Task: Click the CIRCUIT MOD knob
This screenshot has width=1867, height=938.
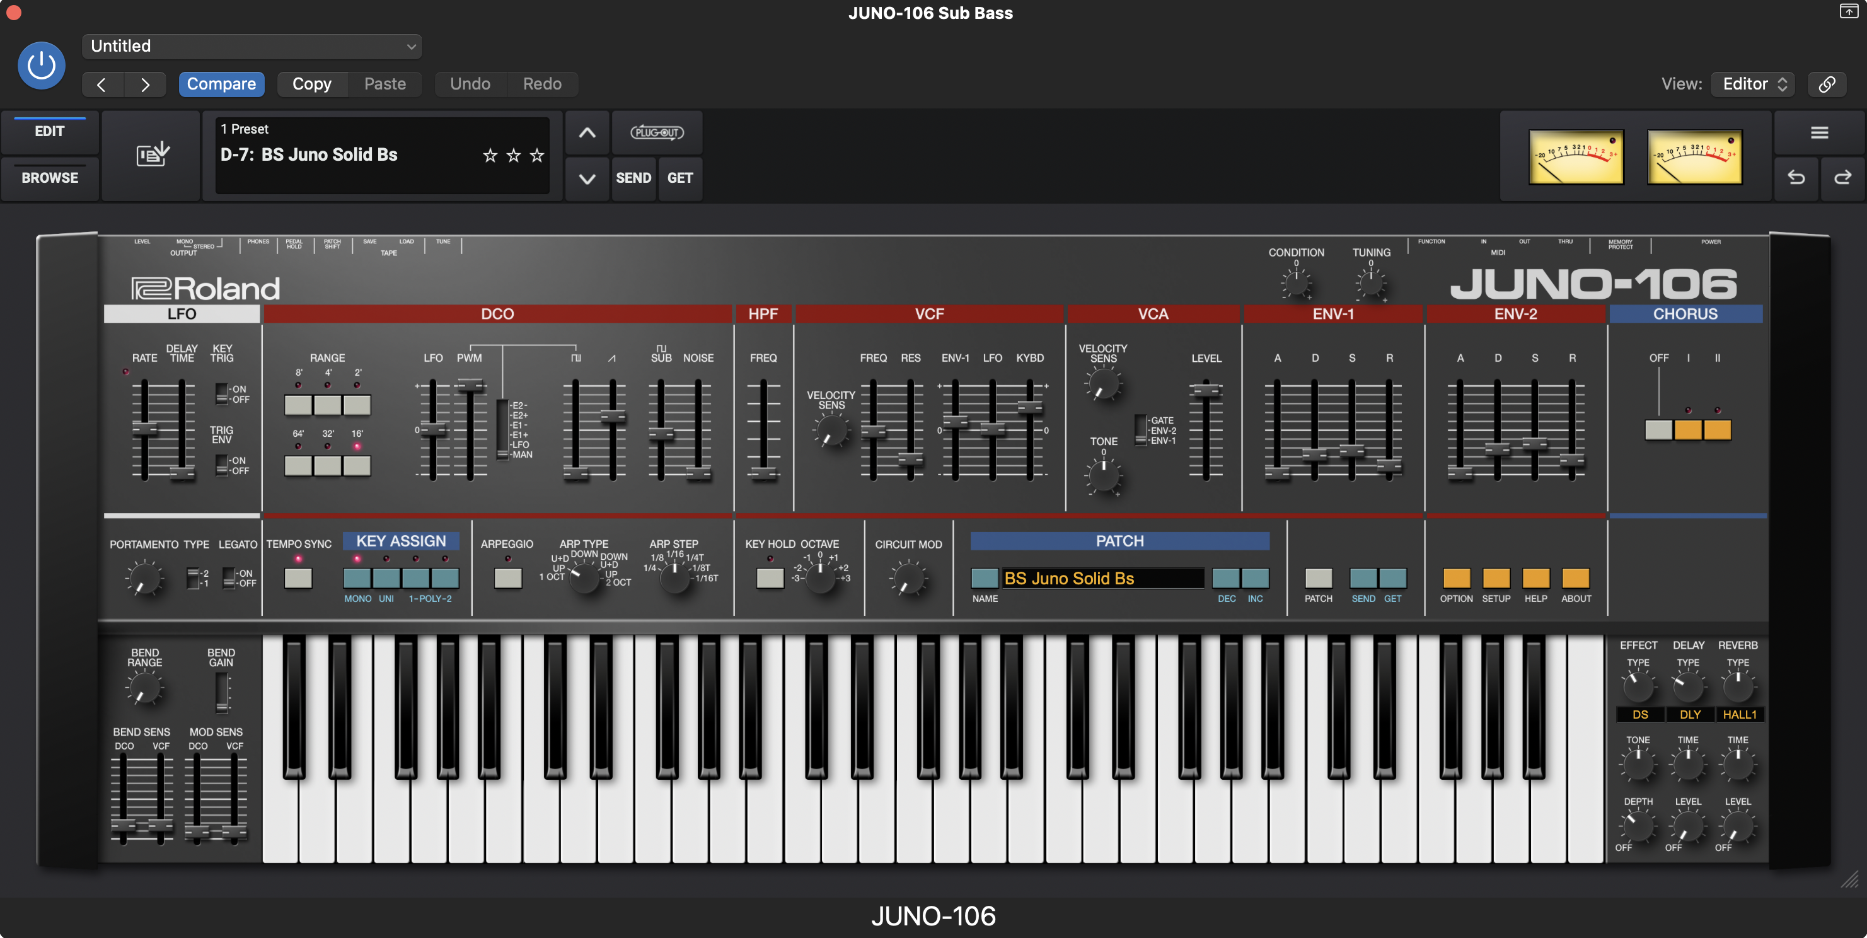Action: 908,579
